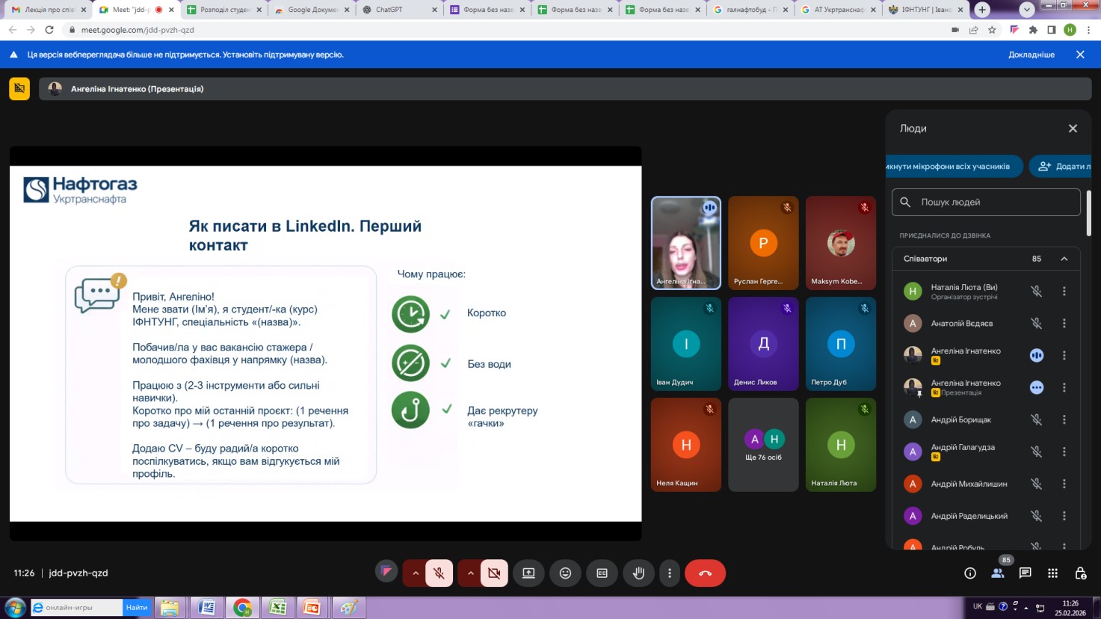This screenshot has height=619, width=1101.
Task: Open the Activities grid icon
Action: (1053, 573)
